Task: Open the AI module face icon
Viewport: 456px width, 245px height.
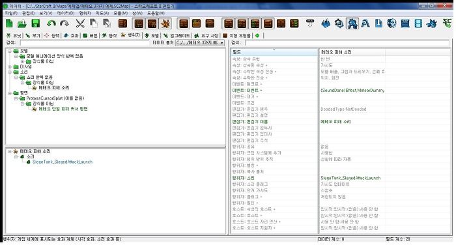Action: point(392,23)
